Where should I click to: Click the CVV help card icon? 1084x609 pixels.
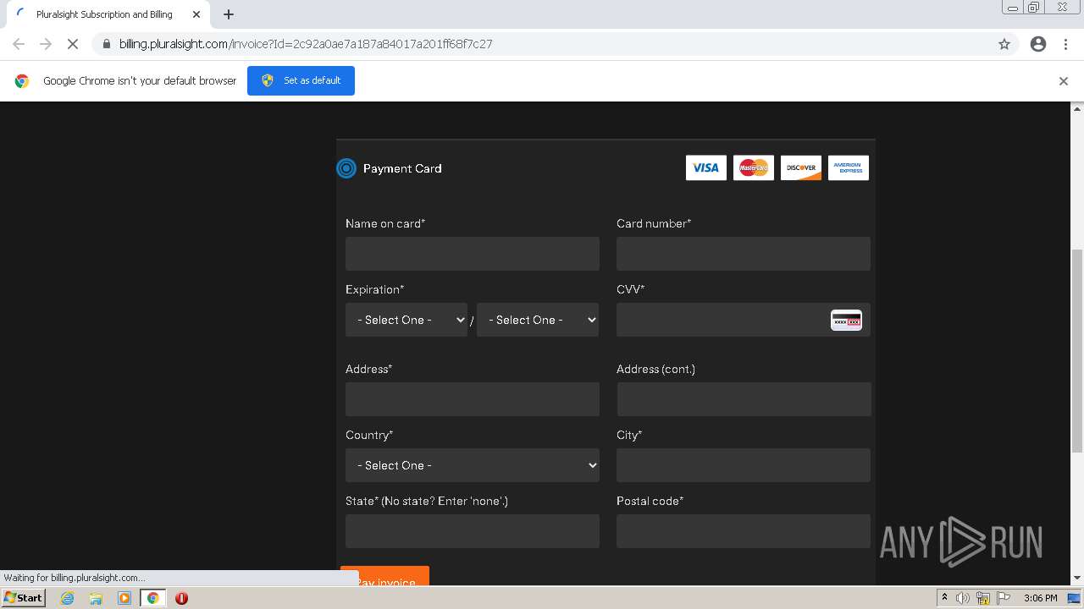click(x=846, y=320)
